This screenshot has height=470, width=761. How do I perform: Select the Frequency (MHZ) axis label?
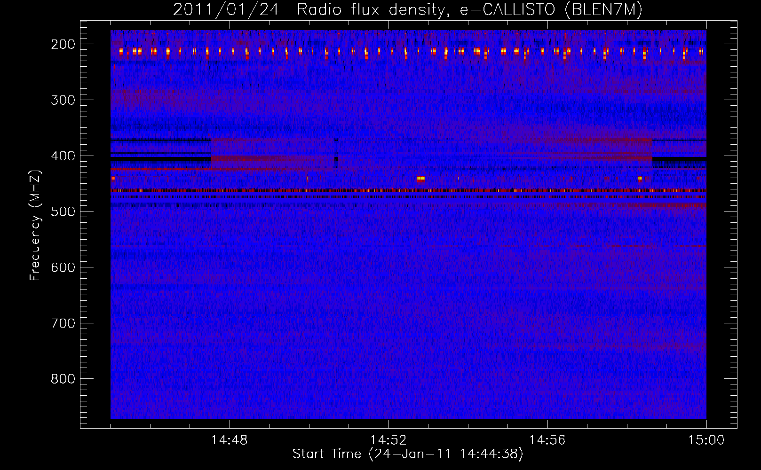[35, 225]
